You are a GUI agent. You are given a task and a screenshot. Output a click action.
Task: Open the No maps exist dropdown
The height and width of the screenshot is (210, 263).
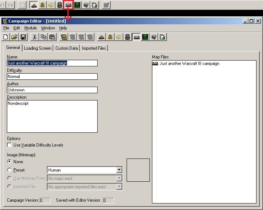coord(119,178)
